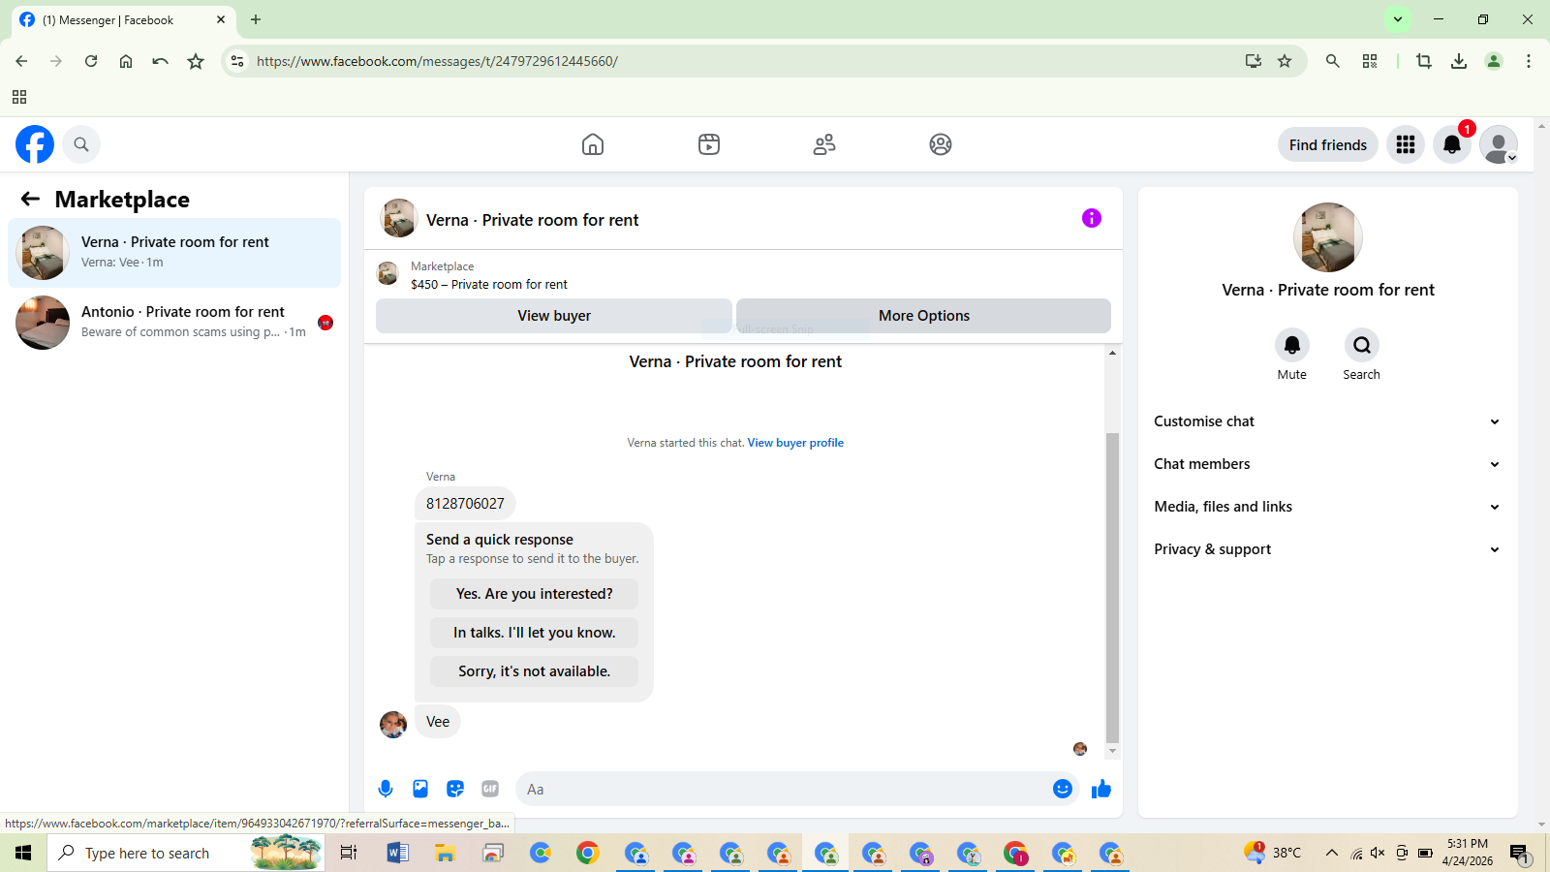This screenshot has width=1550, height=872.
Task: Select Antonio Private room for rent chat
Action: [x=174, y=323]
